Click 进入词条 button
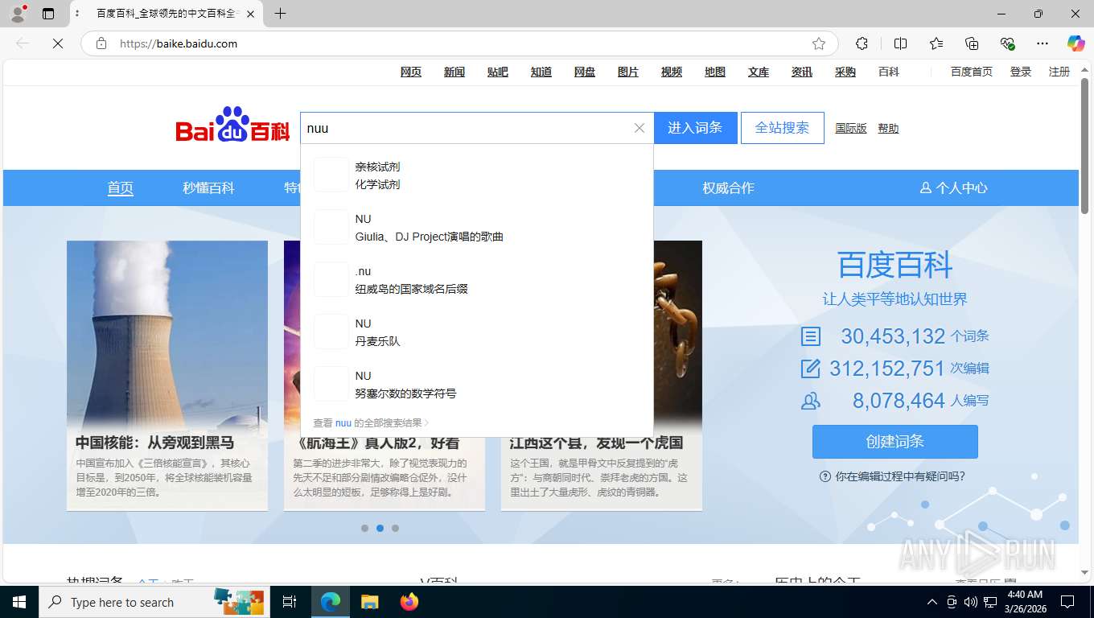1094x618 pixels. (695, 128)
